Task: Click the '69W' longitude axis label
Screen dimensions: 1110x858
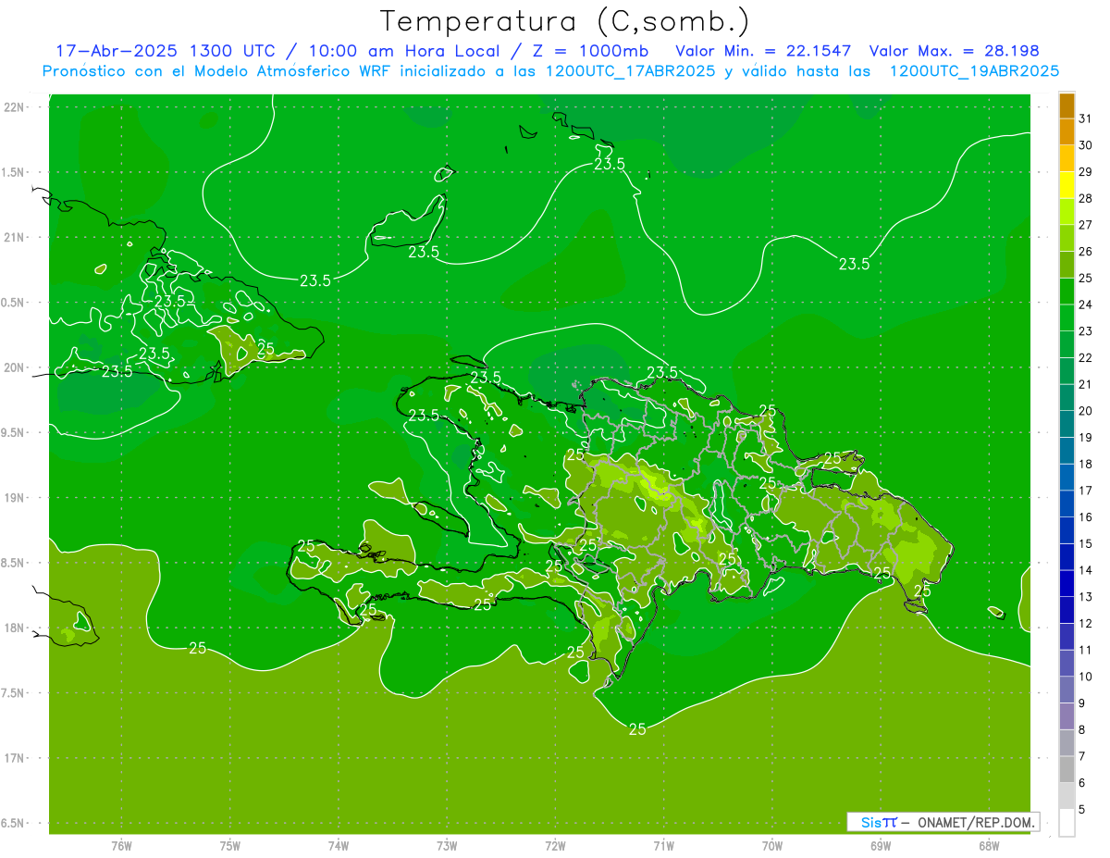Action: 881,846
